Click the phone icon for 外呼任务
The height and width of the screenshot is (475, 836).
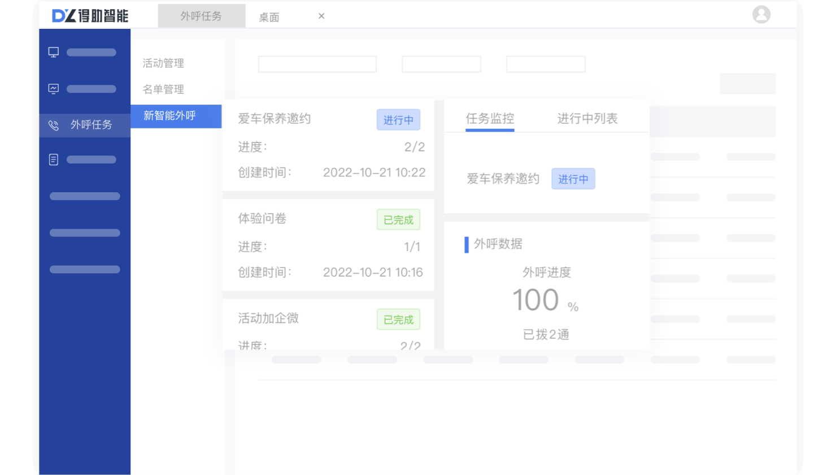click(x=54, y=125)
